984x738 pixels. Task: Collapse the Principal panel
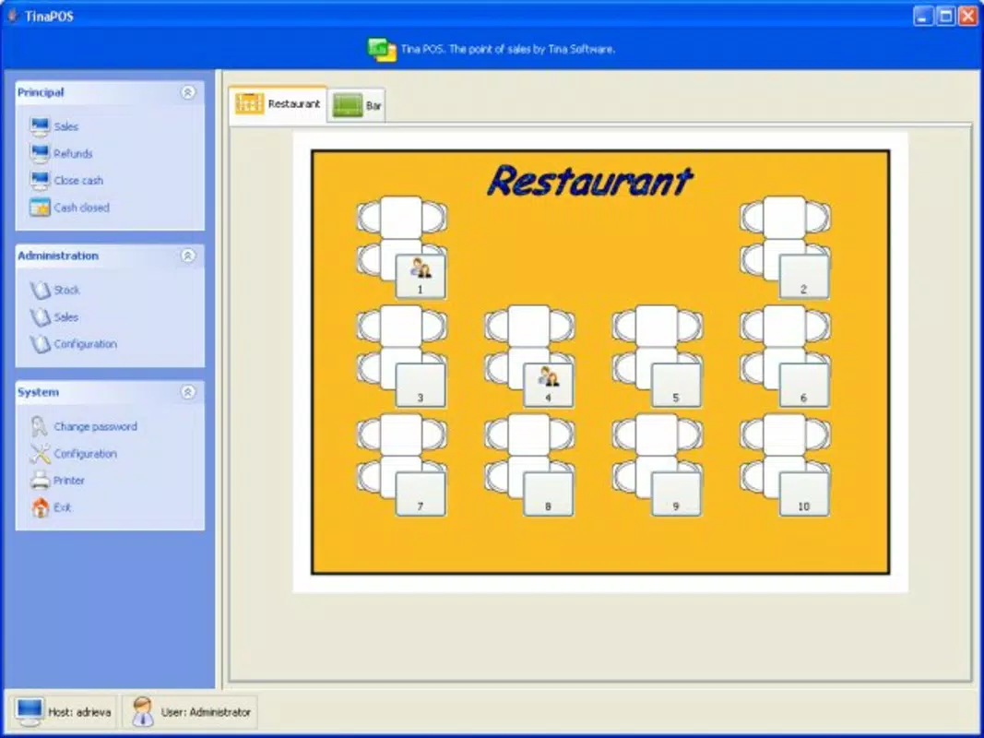click(x=187, y=92)
